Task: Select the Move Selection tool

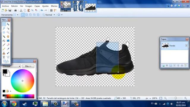Action: tap(8, 28)
